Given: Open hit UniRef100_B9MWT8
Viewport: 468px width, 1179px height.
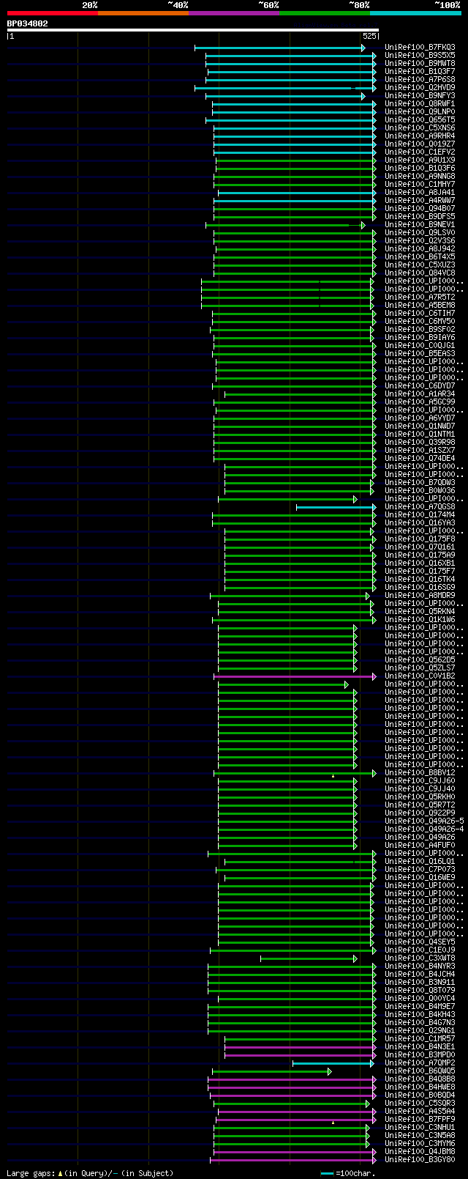Looking at the screenshot, I should click(420, 64).
